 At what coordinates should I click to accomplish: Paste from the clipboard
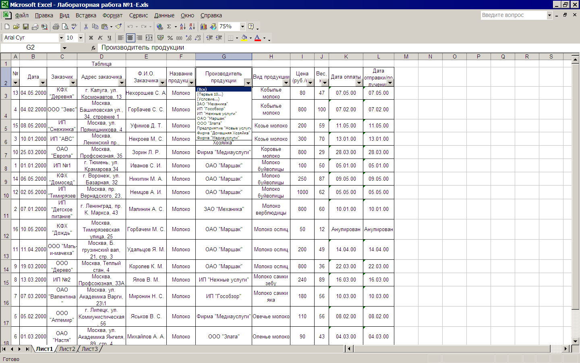point(105,27)
